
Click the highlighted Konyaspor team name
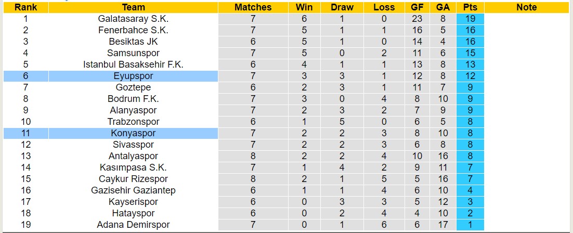coord(134,133)
